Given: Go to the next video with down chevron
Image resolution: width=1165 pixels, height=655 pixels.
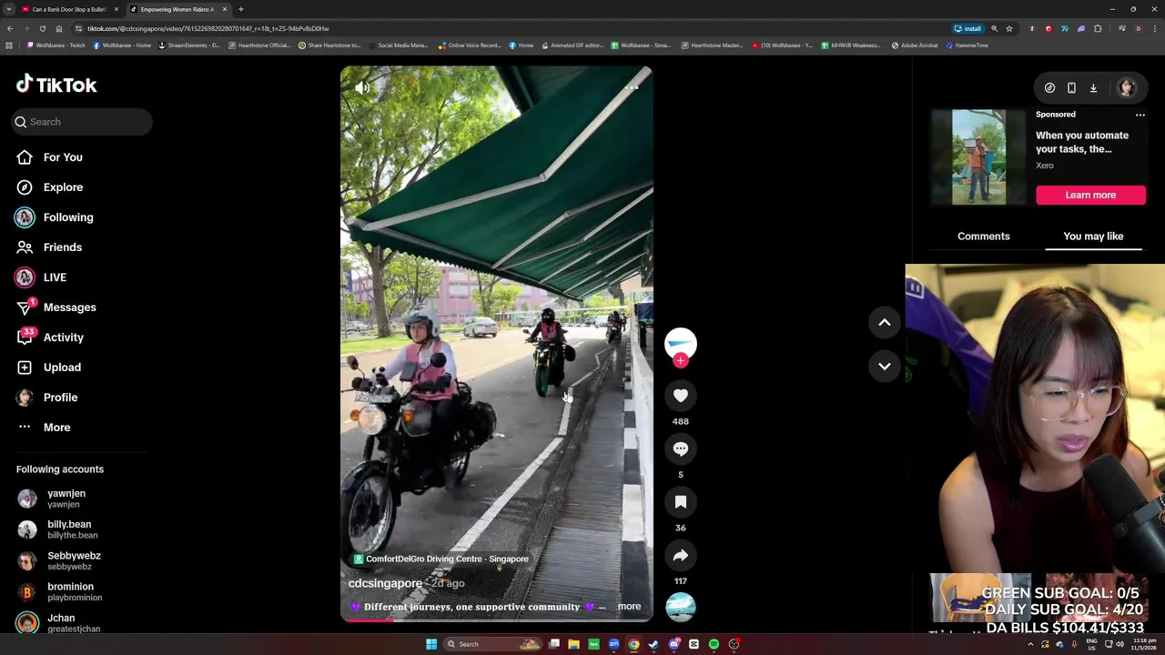Looking at the screenshot, I should click(884, 366).
